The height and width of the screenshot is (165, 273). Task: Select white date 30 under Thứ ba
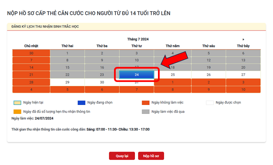pyautogui.click(x=102, y=82)
